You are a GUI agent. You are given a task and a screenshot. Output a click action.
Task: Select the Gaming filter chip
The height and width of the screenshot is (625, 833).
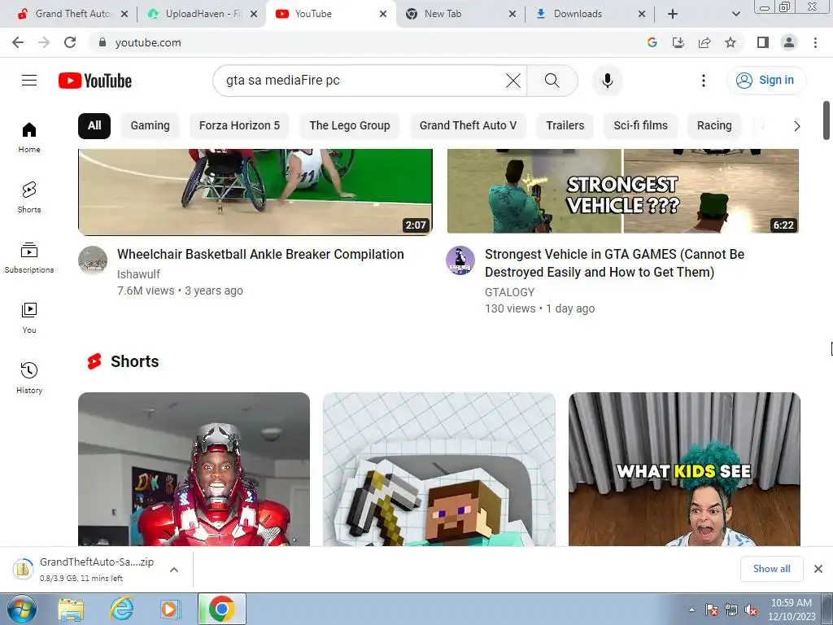150,126
